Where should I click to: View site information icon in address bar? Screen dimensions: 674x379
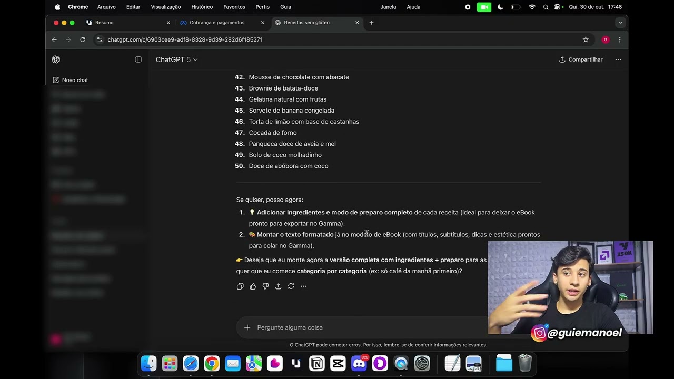coord(100,39)
